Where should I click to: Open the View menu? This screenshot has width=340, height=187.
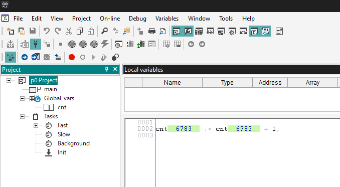(57, 19)
